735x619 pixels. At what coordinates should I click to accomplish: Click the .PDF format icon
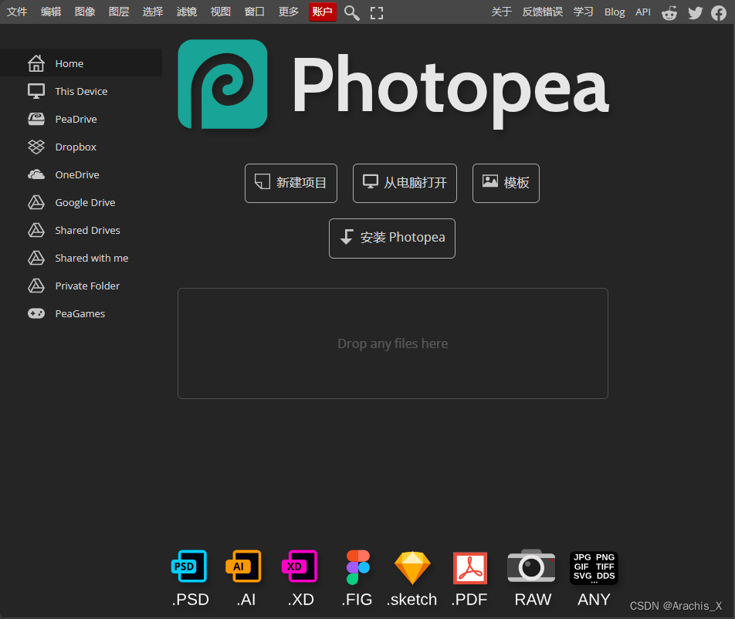469,567
